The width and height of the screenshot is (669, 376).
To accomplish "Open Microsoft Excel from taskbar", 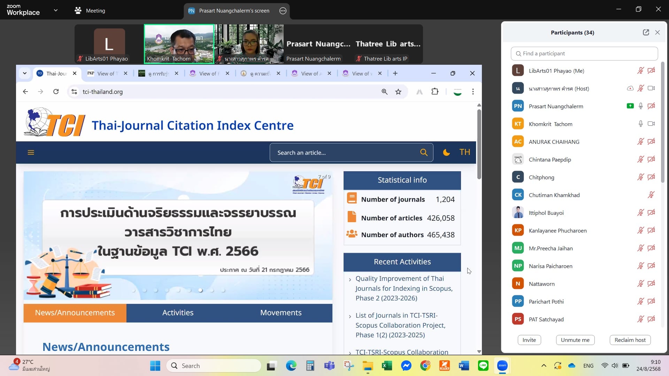I will coord(387,366).
